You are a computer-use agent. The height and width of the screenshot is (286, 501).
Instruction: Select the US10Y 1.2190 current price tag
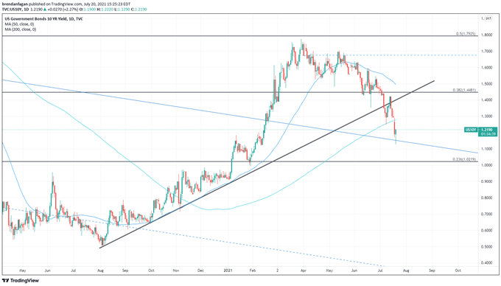(481, 130)
